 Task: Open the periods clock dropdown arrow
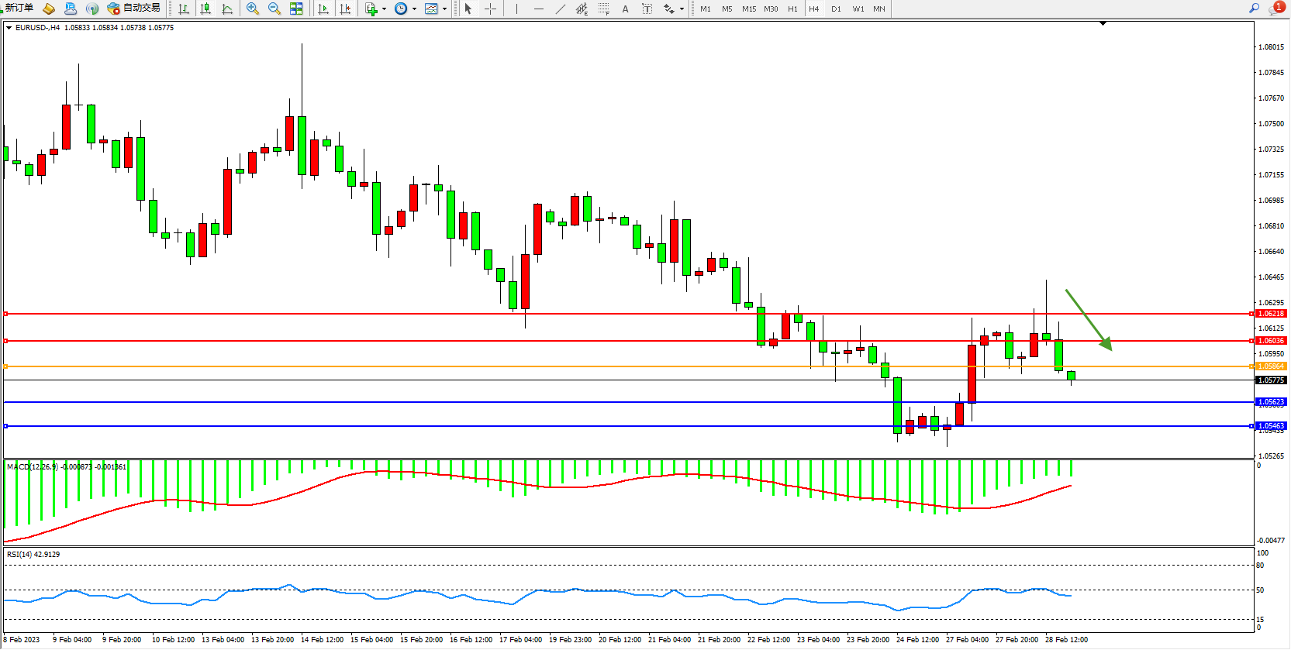coord(414,9)
